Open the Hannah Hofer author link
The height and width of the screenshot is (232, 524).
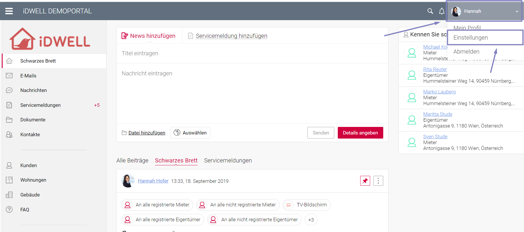coord(153,181)
